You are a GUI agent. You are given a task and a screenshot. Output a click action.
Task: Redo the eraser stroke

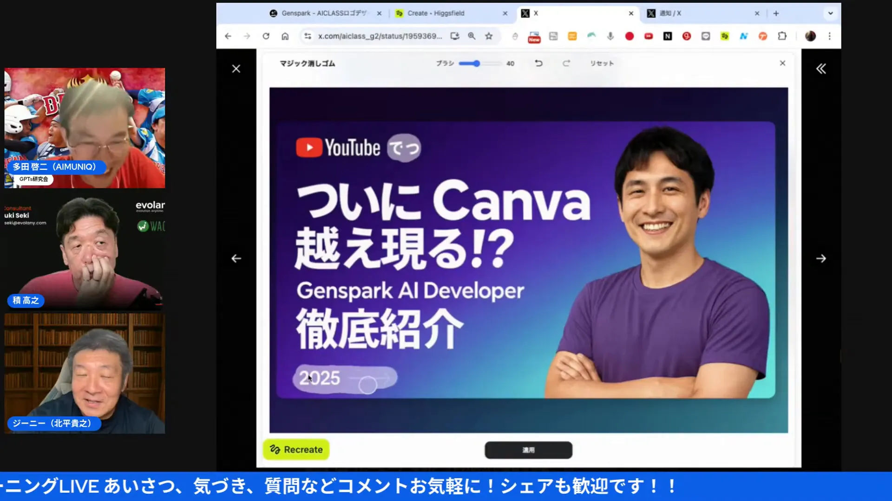click(x=566, y=63)
